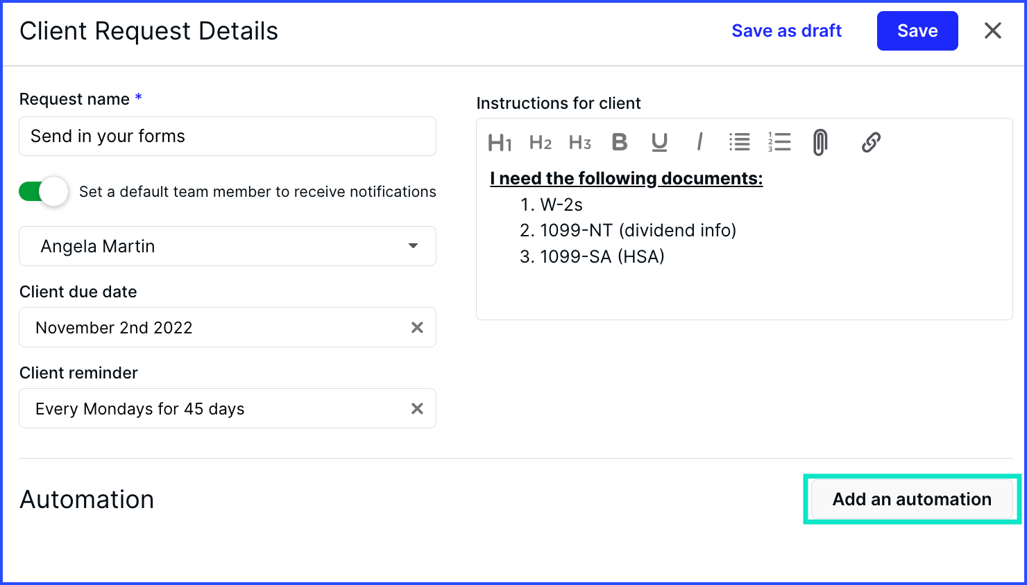Click Add an automation button
The width and height of the screenshot is (1027, 585).
[912, 499]
